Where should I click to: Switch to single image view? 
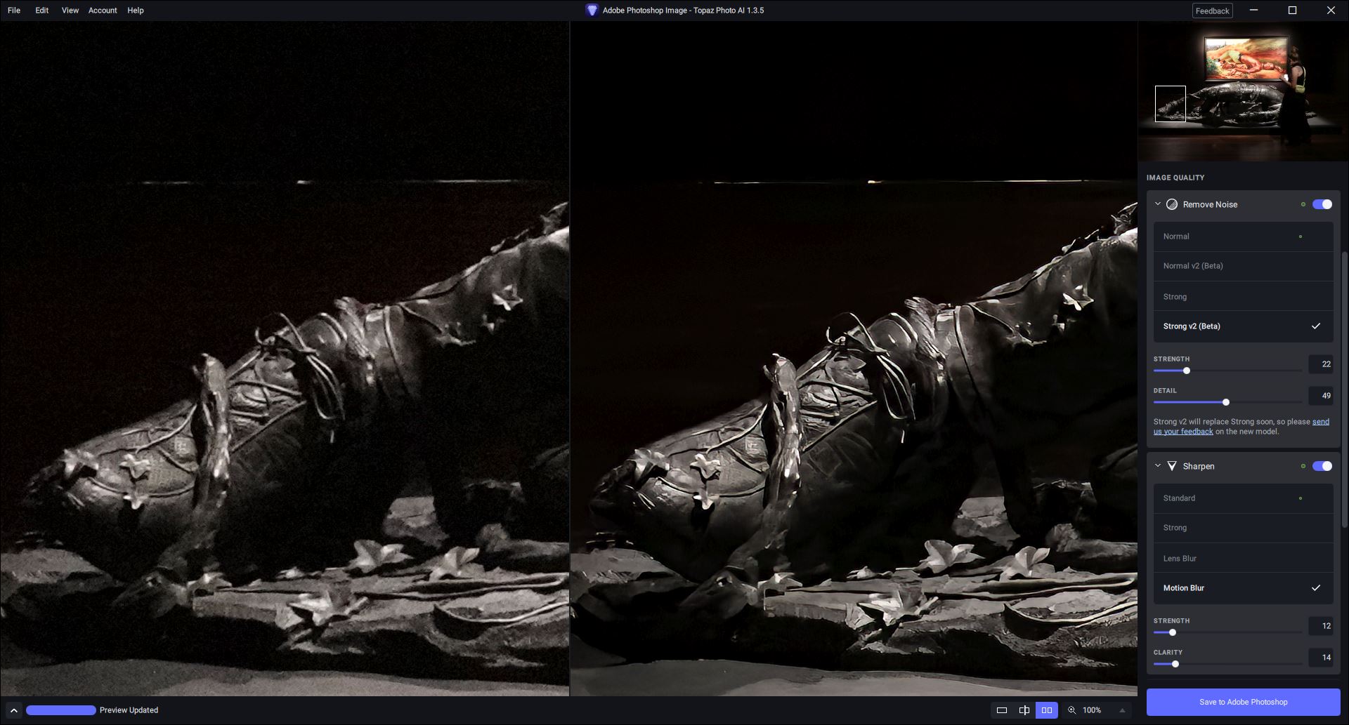1002,710
